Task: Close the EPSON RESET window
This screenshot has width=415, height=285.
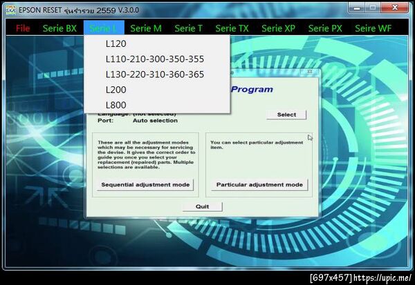Action: pos(395,8)
